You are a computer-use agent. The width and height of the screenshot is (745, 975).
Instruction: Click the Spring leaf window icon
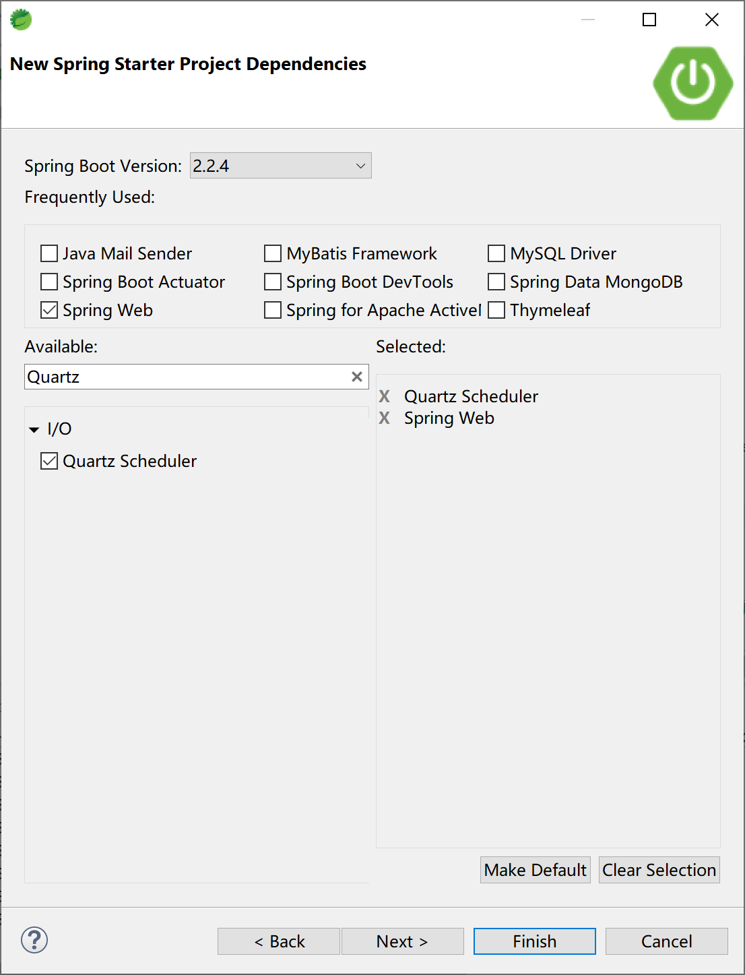click(21, 20)
